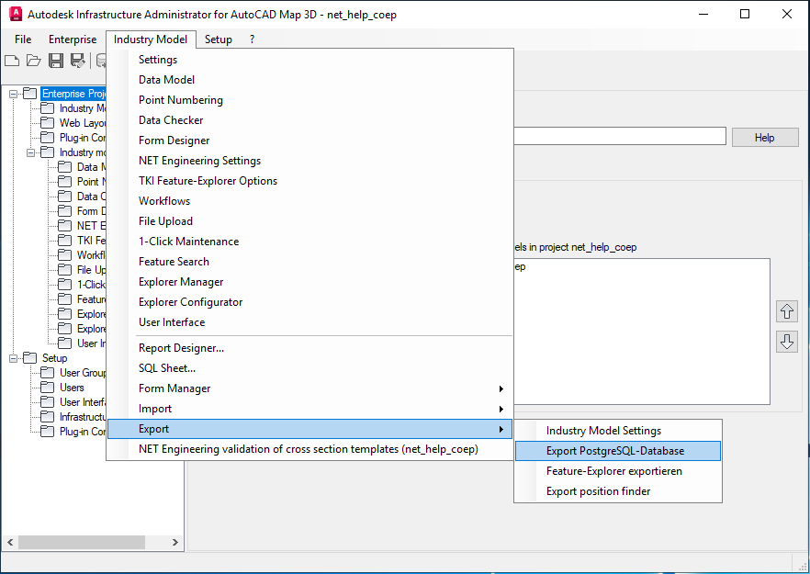Image resolution: width=810 pixels, height=574 pixels.
Task: Click the Users folder icon in tree
Action: [x=48, y=388]
